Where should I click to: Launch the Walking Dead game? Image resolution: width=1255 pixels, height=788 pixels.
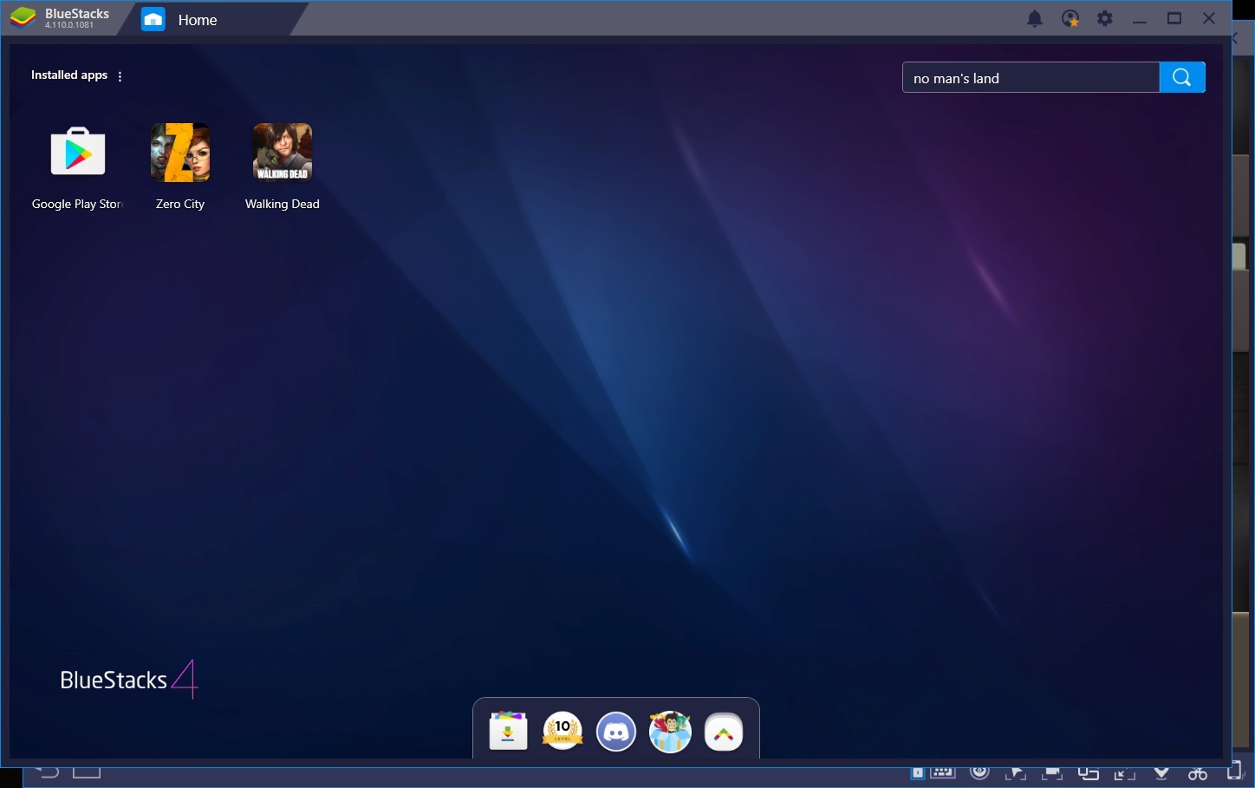click(x=283, y=153)
